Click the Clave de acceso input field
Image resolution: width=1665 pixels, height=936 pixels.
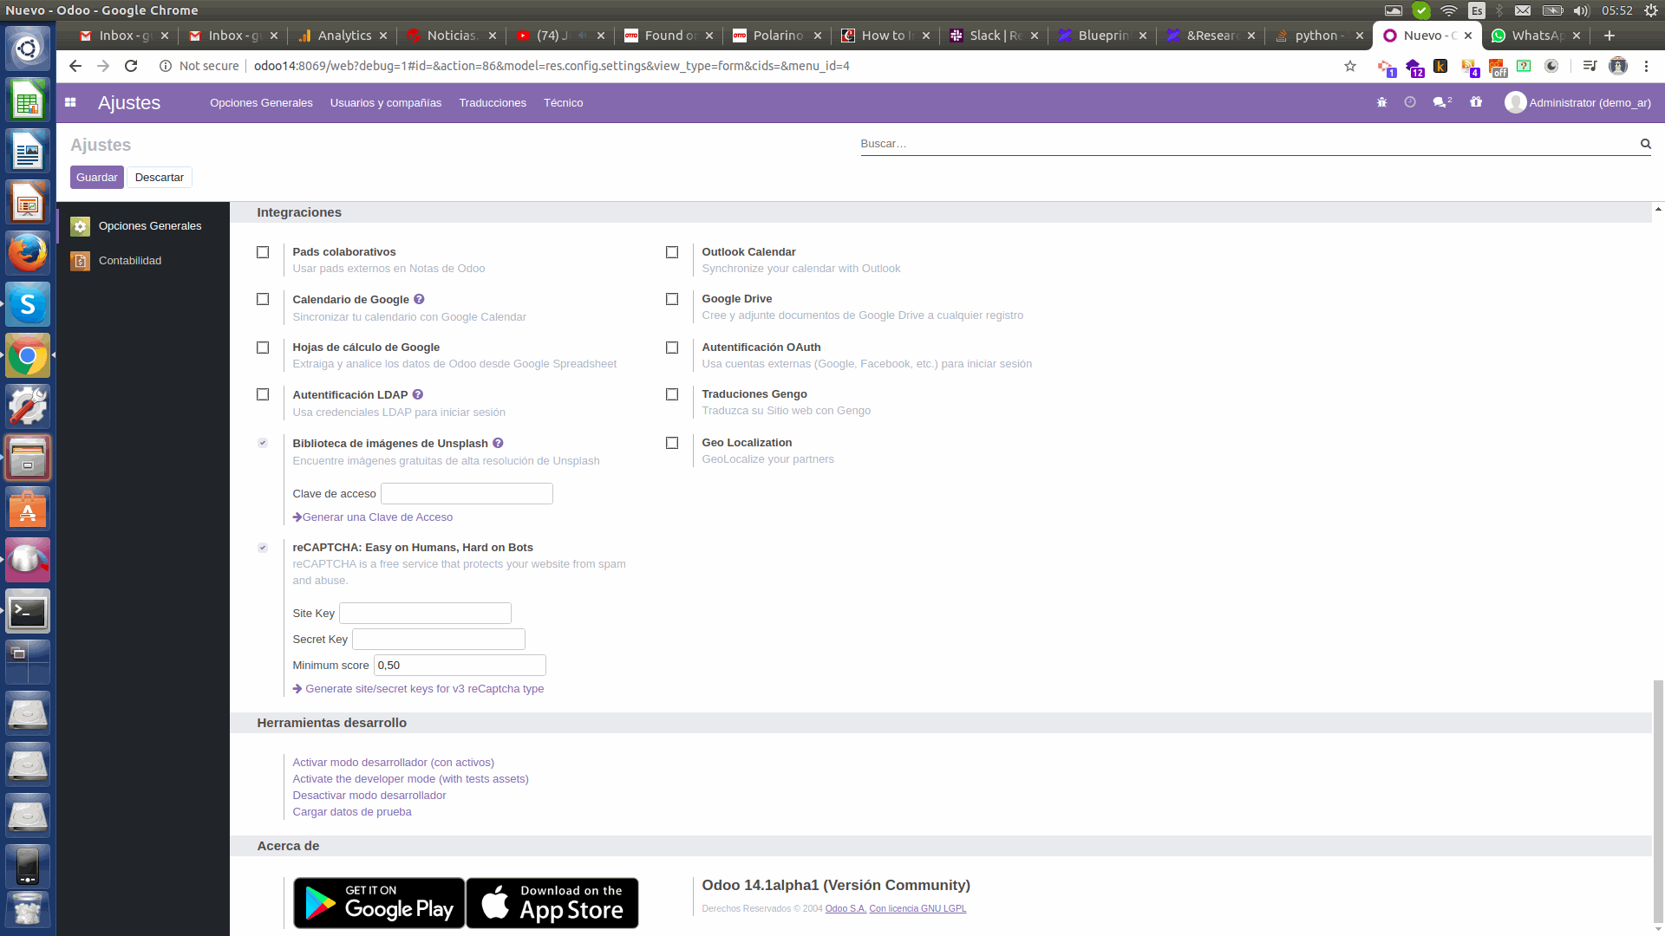[467, 494]
